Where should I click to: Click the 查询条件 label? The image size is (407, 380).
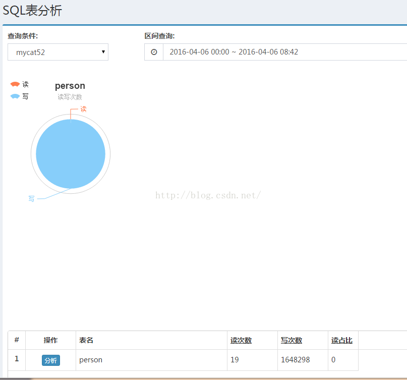(x=23, y=36)
